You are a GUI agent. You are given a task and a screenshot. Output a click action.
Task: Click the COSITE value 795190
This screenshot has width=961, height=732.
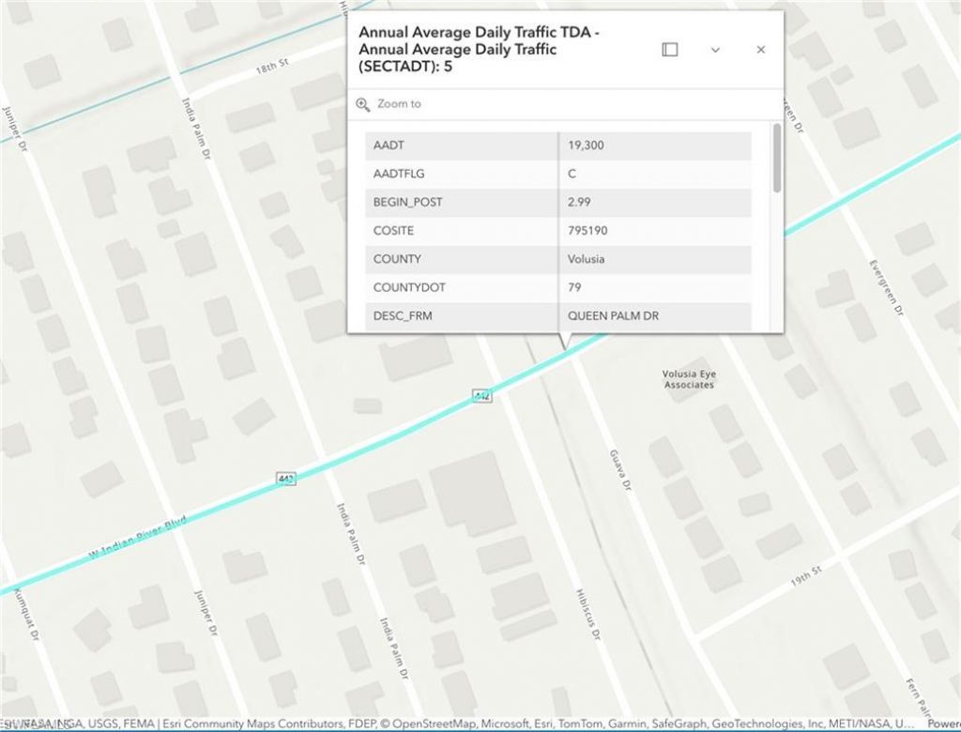(655, 231)
